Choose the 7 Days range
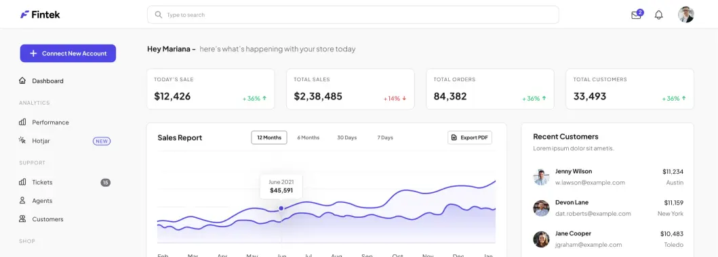 [385, 137]
